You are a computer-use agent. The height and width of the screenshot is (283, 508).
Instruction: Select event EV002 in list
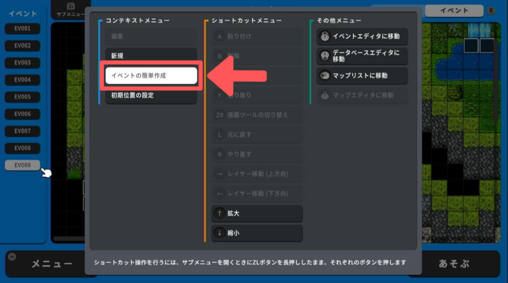point(23,46)
